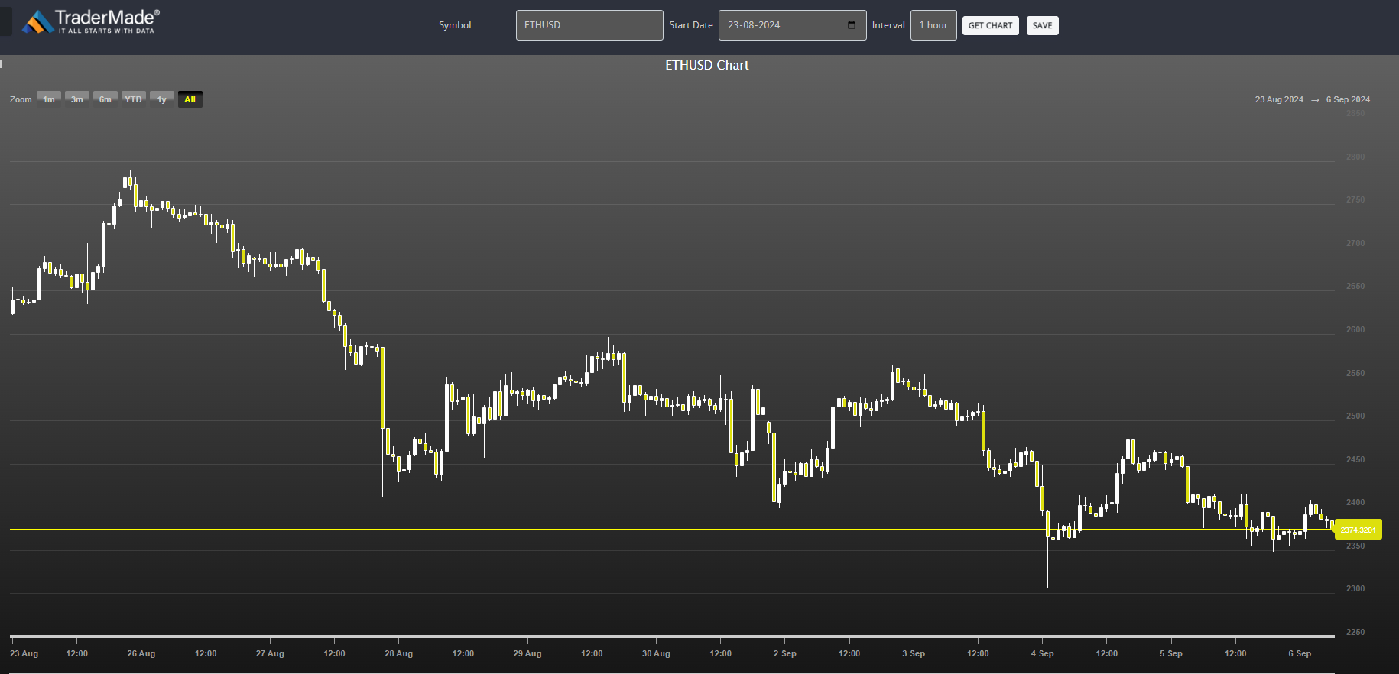The image size is (1399, 674).
Task: Select the YTD zoom option
Action: pyautogui.click(x=134, y=99)
